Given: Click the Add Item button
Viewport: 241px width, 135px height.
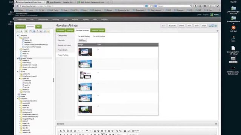Looking at the screenshot, I should point(82,40).
